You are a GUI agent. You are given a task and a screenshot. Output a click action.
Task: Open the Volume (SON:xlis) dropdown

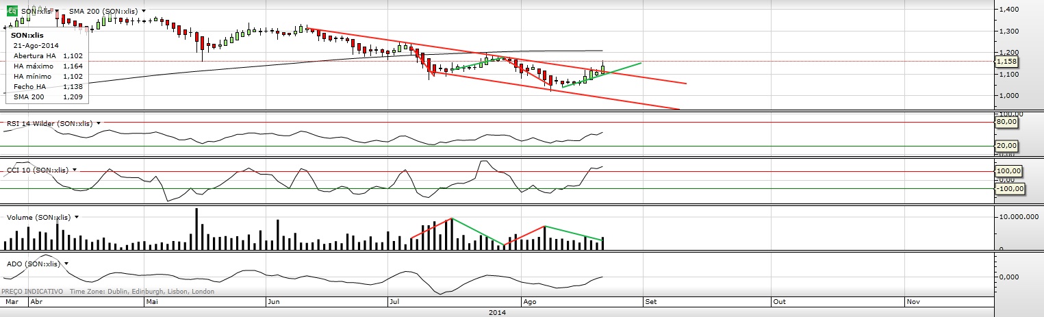pyautogui.click(x=77, y=217)
